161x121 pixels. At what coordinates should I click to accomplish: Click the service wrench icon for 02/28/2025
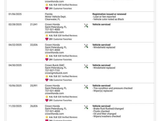point(86,25)
